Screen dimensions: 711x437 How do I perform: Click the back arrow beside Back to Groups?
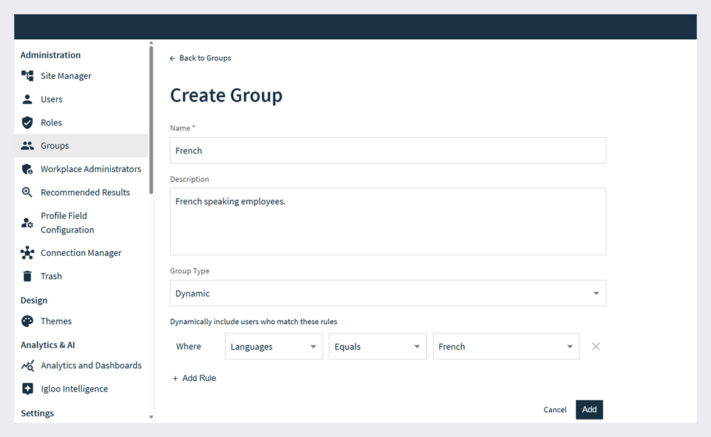[x=172, y=58]
